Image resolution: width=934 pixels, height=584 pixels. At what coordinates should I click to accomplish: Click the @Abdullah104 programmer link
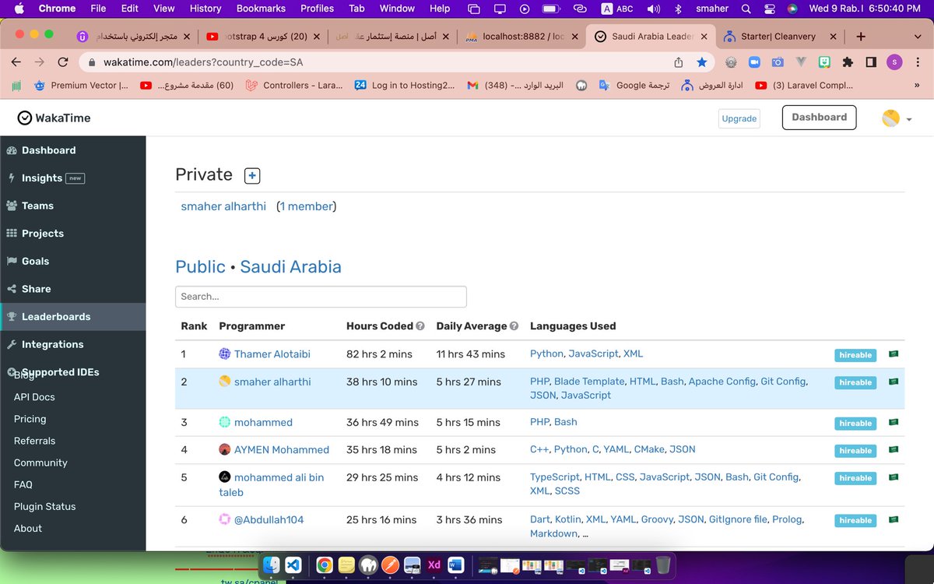tap(269, 519)
